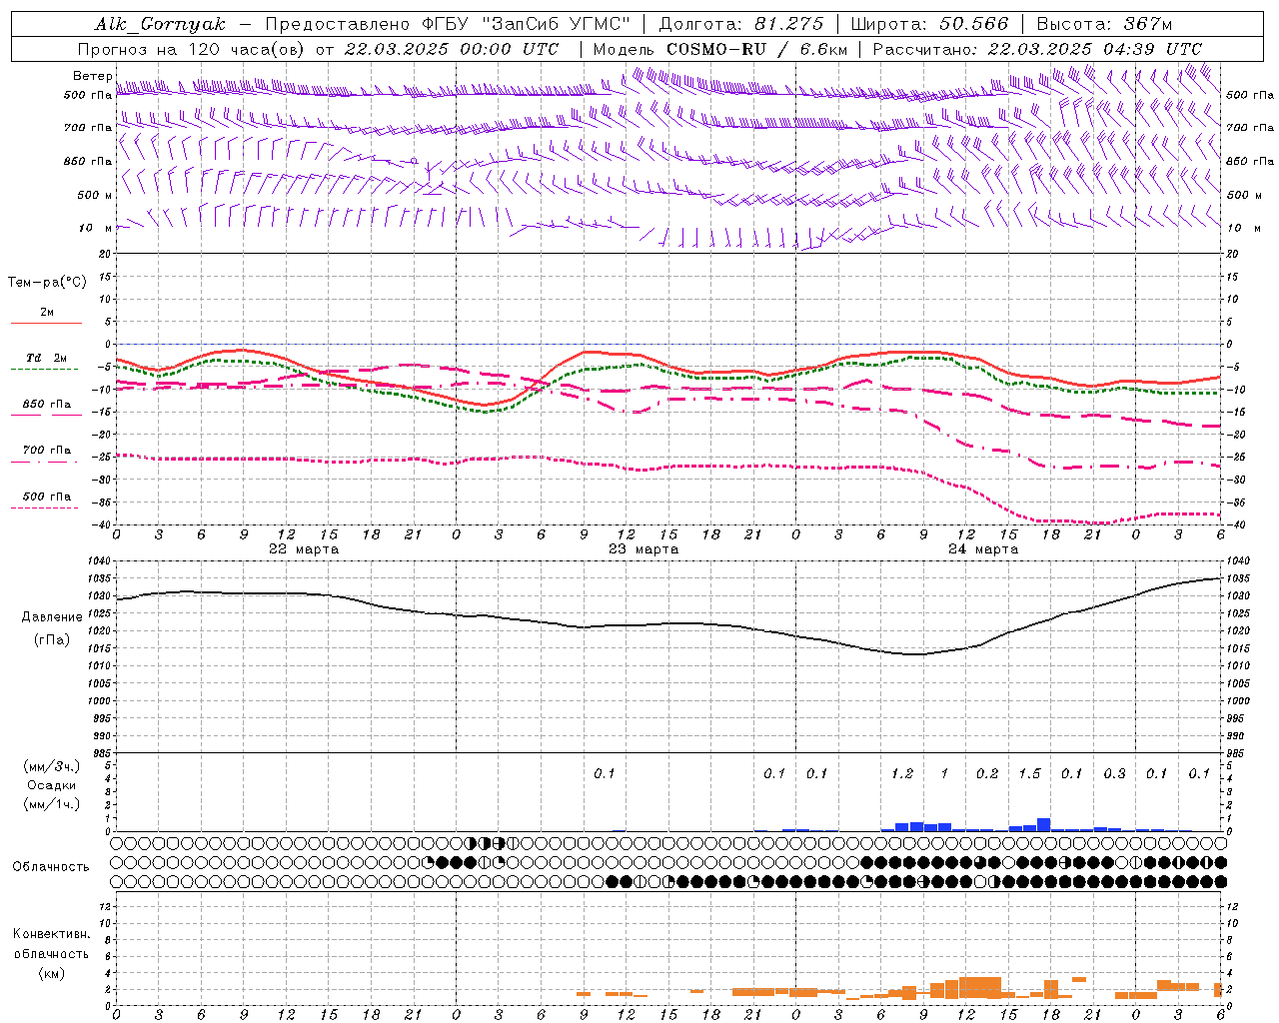Click the 1.5 precipitation amount

(1029, 773)
